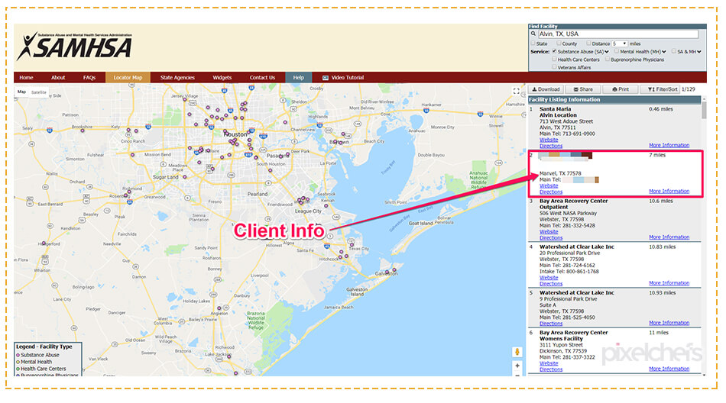Screen dimensions: 726x403
Task: Switch the map to Satellite view
Action: click(39, 92)
